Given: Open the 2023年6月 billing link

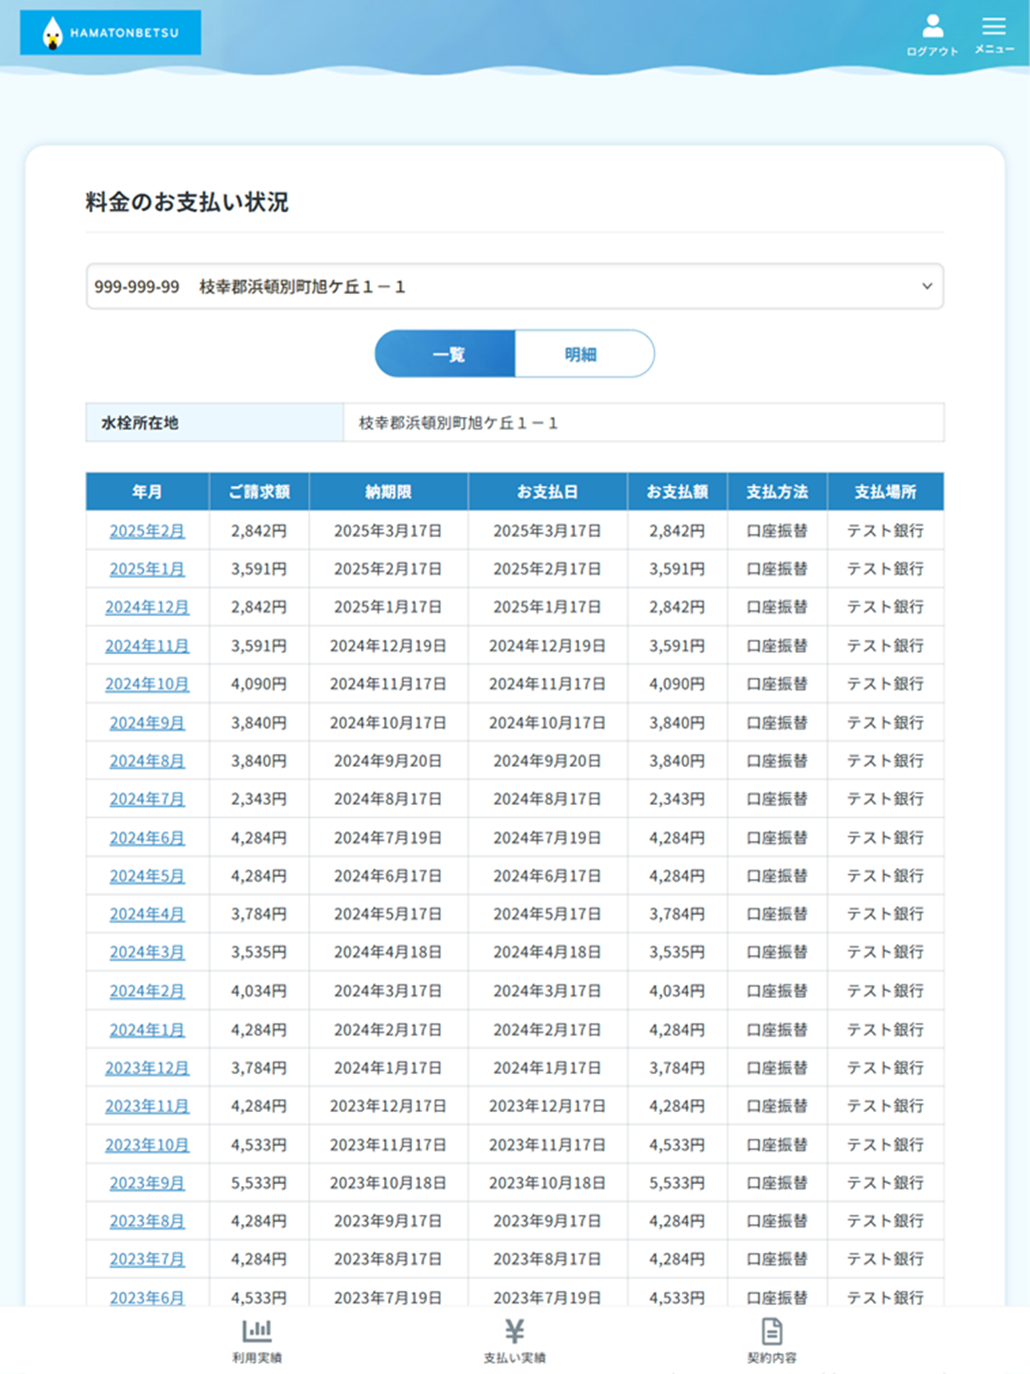Looking at the screenshot, I should coord(147,1298).
